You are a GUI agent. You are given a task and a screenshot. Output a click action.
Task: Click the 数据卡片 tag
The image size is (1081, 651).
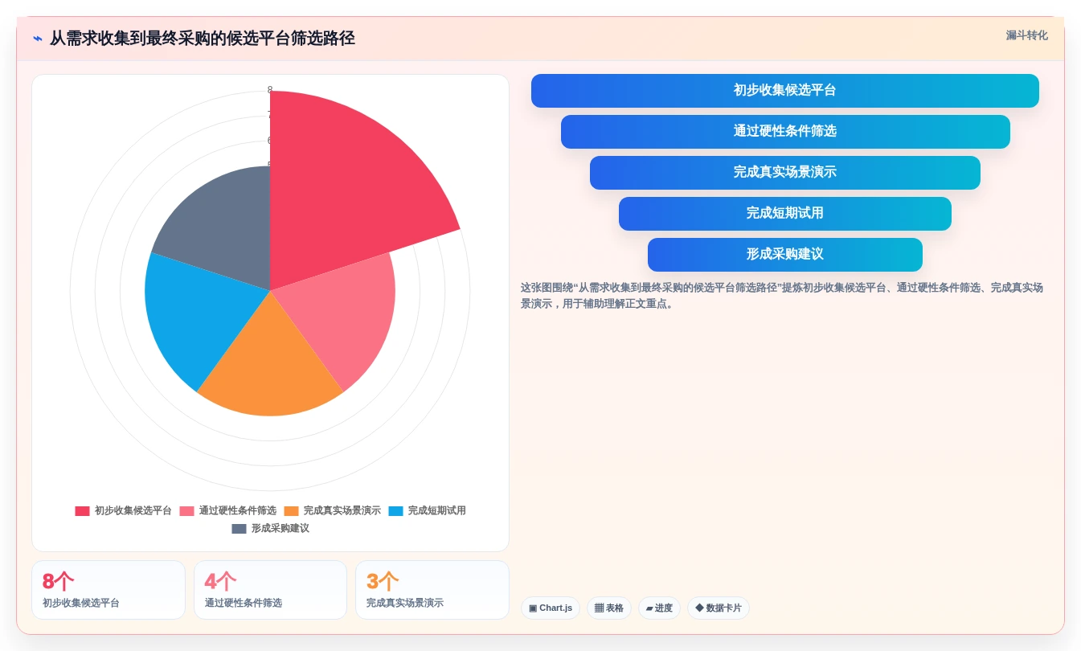coord(719,608)
